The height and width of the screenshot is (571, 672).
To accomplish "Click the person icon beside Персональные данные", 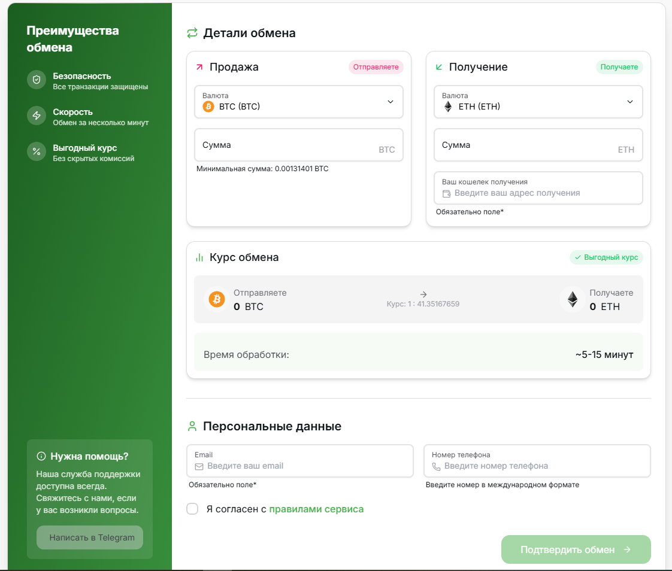I will [x=192, y=427].
